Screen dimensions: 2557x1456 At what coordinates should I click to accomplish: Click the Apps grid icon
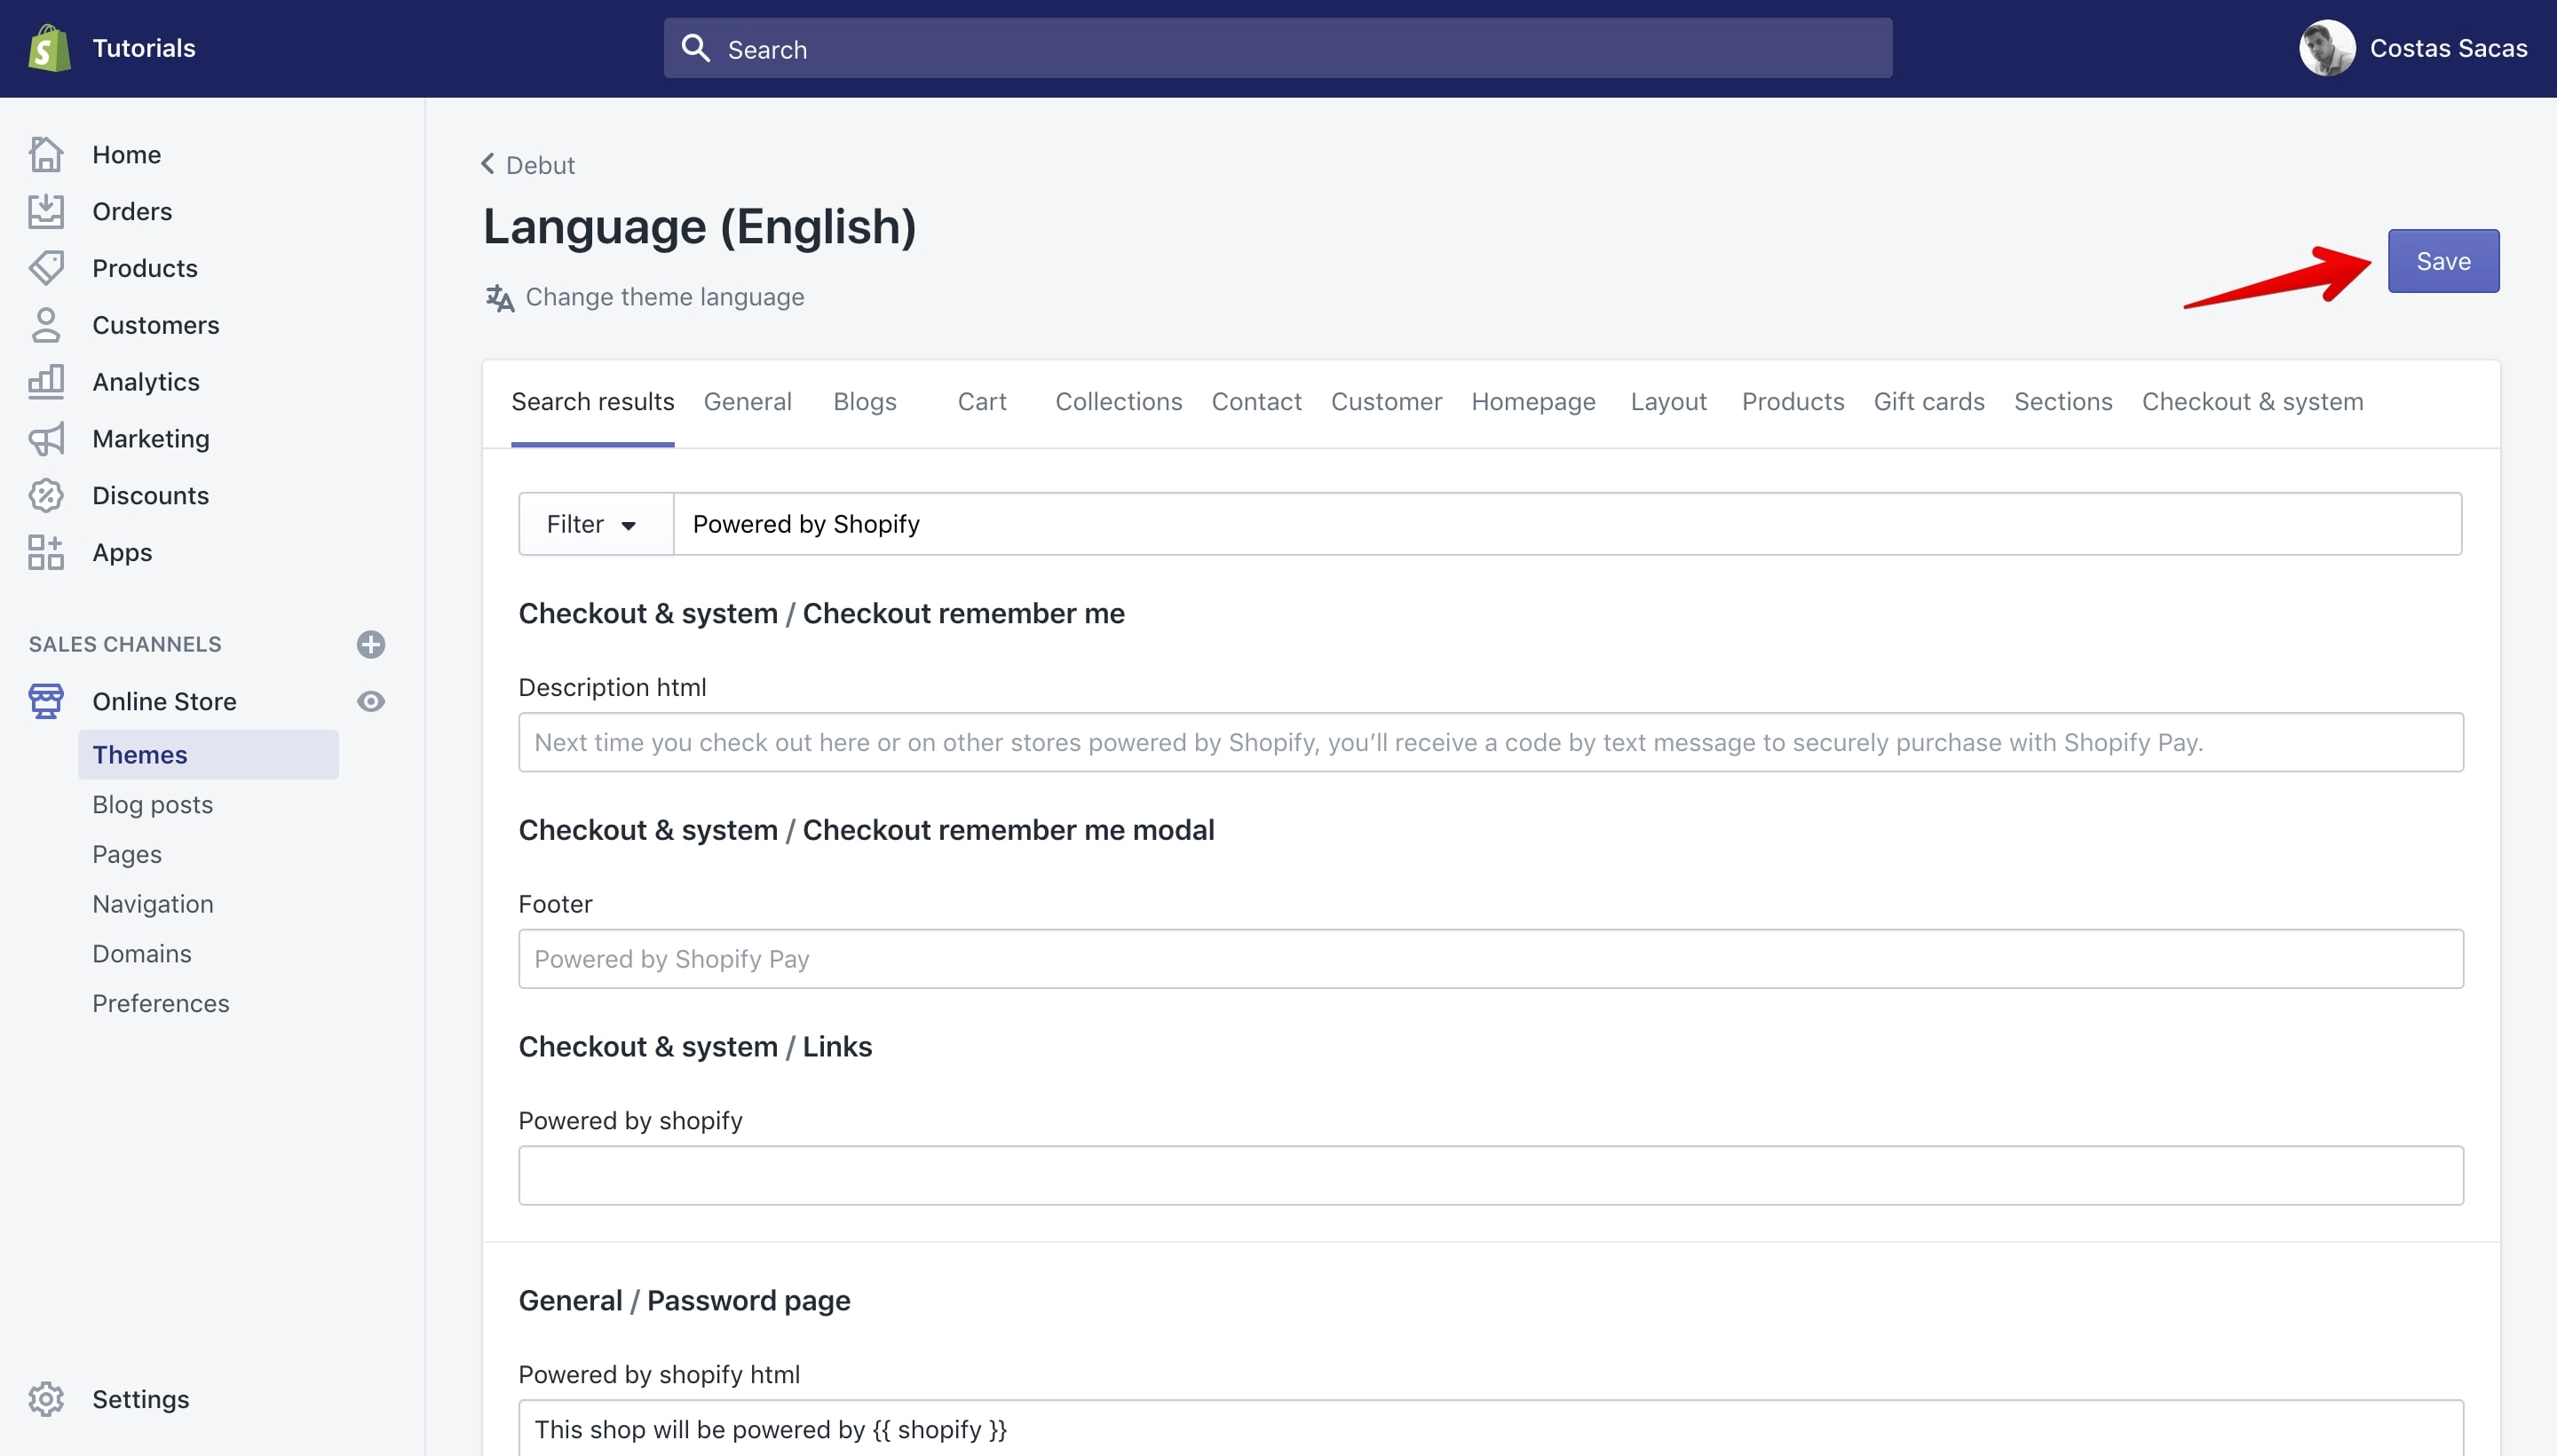[x=46, y=553]
